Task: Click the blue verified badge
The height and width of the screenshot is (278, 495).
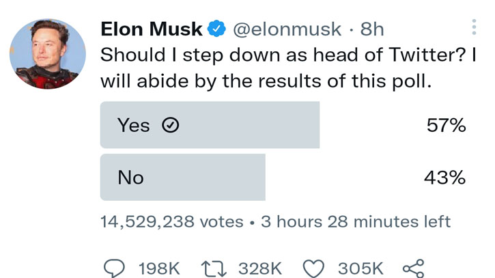Action: (x=216, y=29)
